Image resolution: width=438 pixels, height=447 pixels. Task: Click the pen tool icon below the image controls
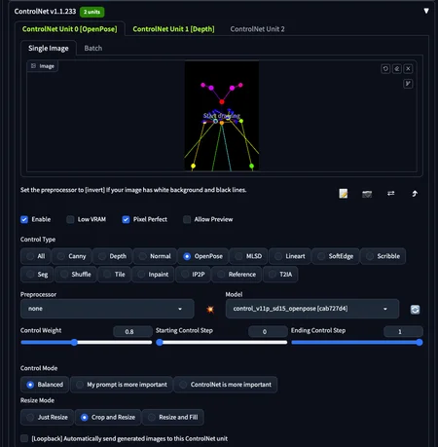click(x=408, y=84)
